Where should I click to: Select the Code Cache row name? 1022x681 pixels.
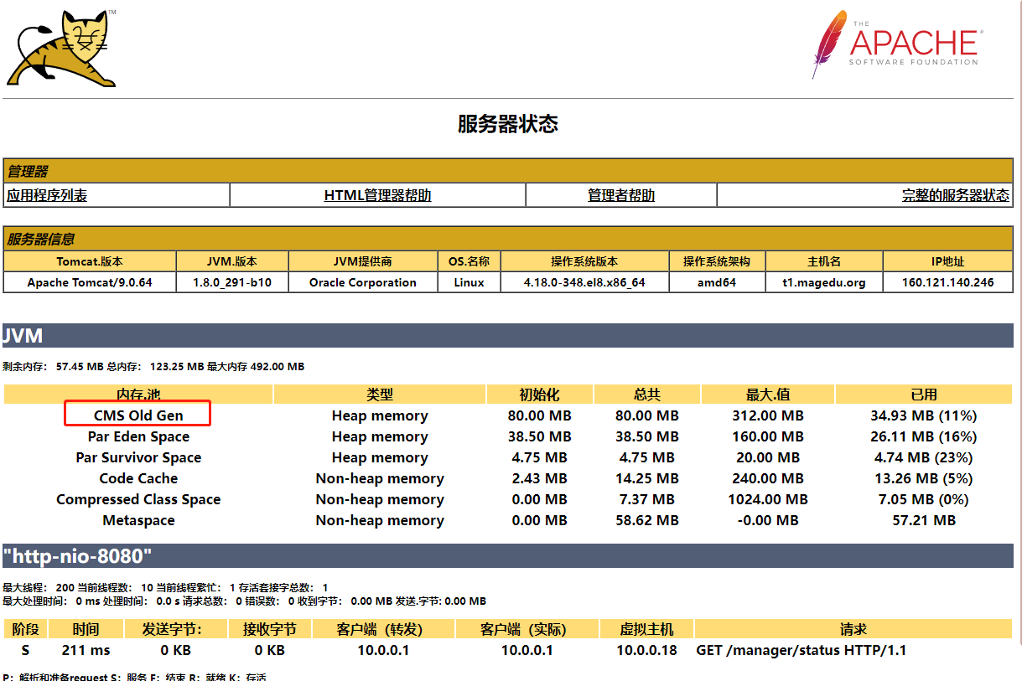point(138,478)
